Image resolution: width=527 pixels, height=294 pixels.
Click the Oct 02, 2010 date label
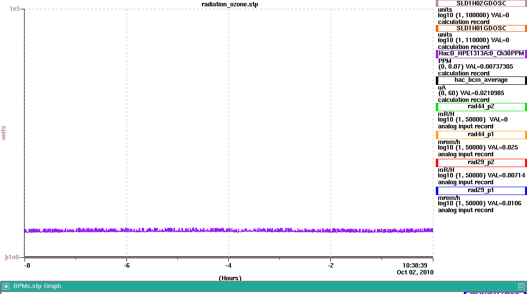click(415, 272)
